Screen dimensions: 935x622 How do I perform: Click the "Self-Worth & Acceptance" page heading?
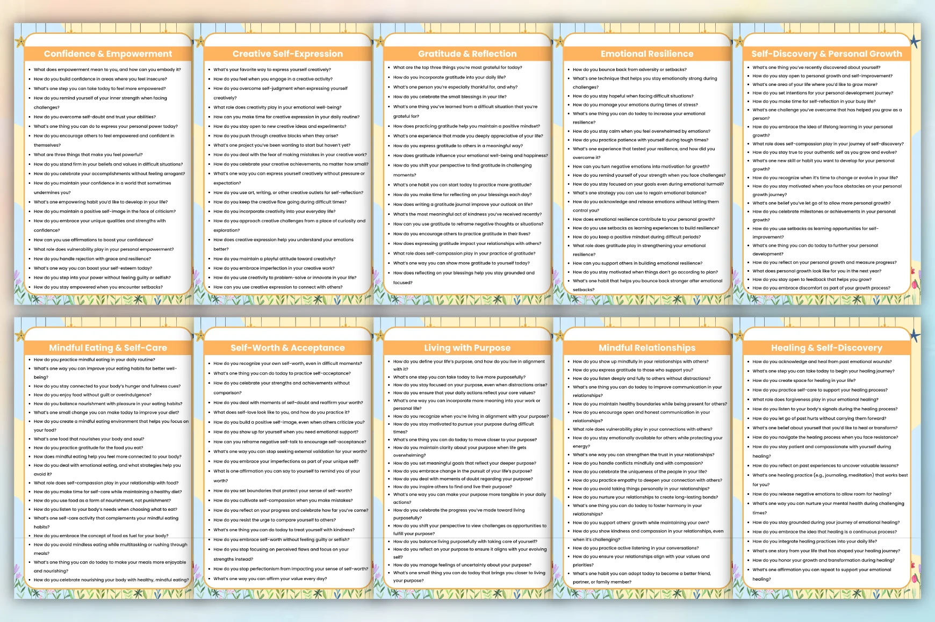click(287, 348)
